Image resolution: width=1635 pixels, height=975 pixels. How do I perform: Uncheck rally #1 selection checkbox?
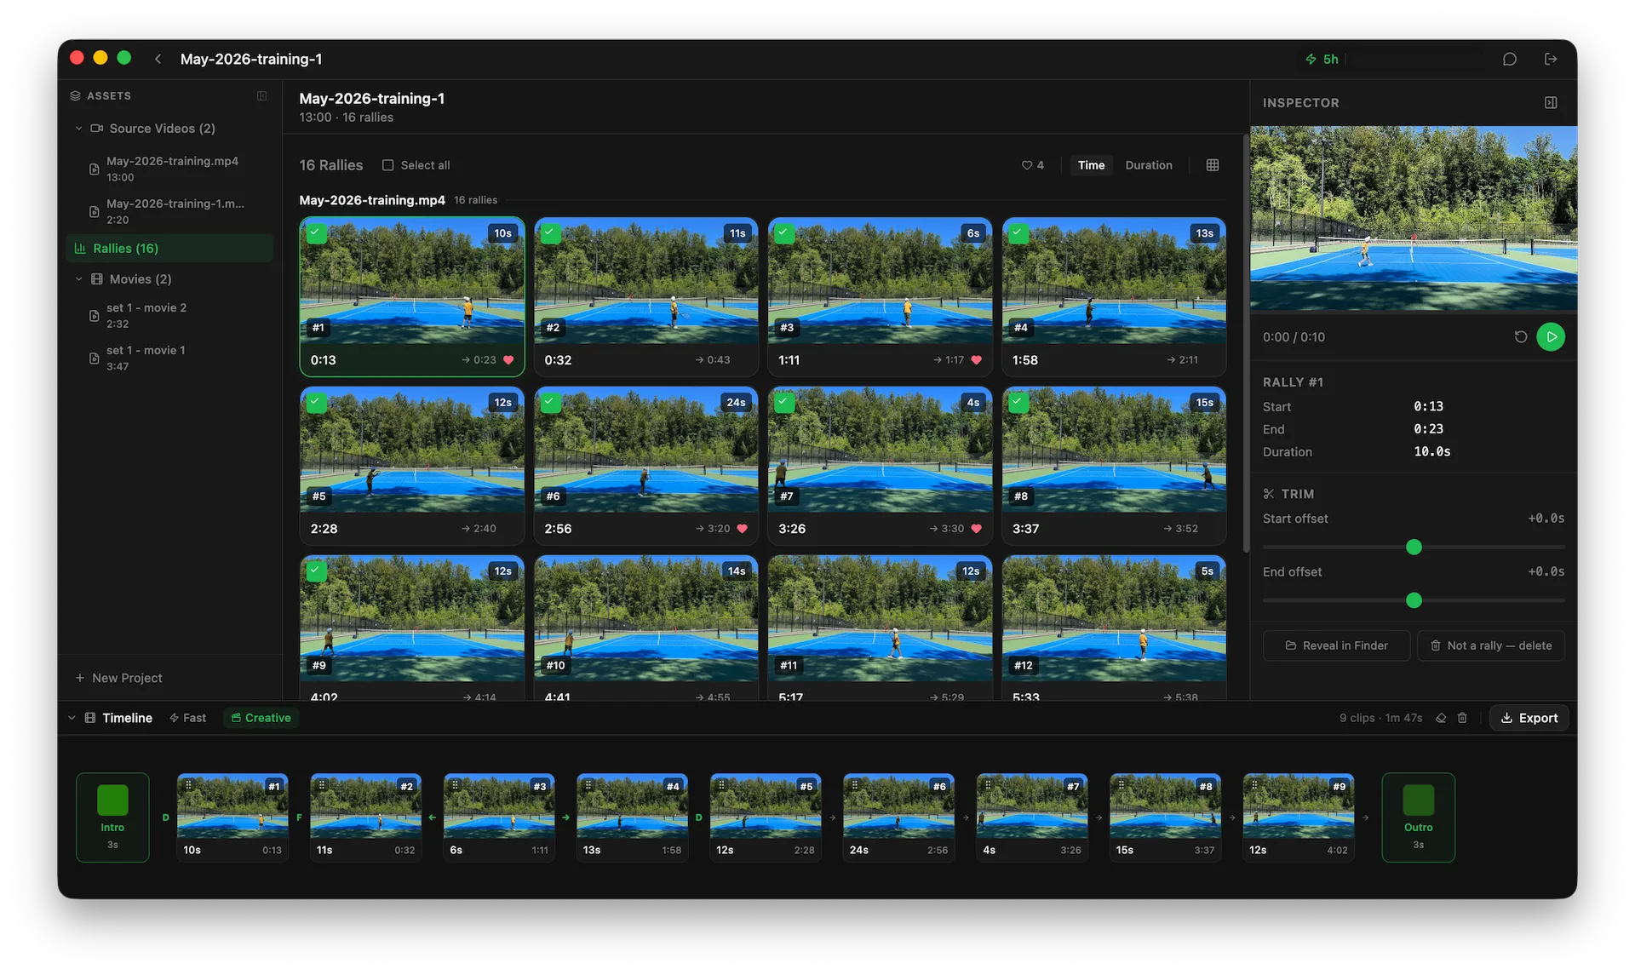316,233
